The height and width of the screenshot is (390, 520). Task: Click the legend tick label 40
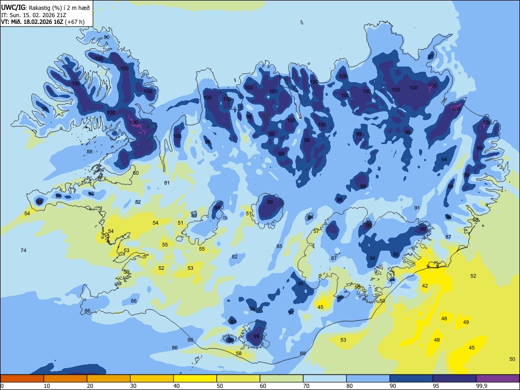(x=177, y=386)
